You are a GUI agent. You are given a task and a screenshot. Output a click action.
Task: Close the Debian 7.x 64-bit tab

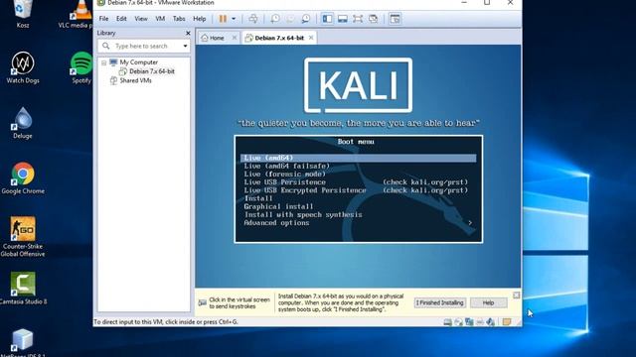coord(311,38)
